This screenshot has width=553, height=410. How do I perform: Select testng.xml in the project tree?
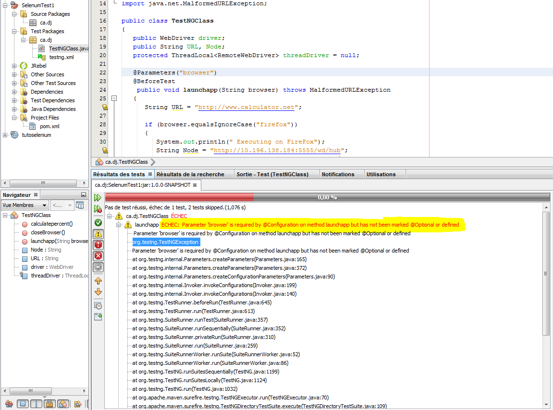61,57
